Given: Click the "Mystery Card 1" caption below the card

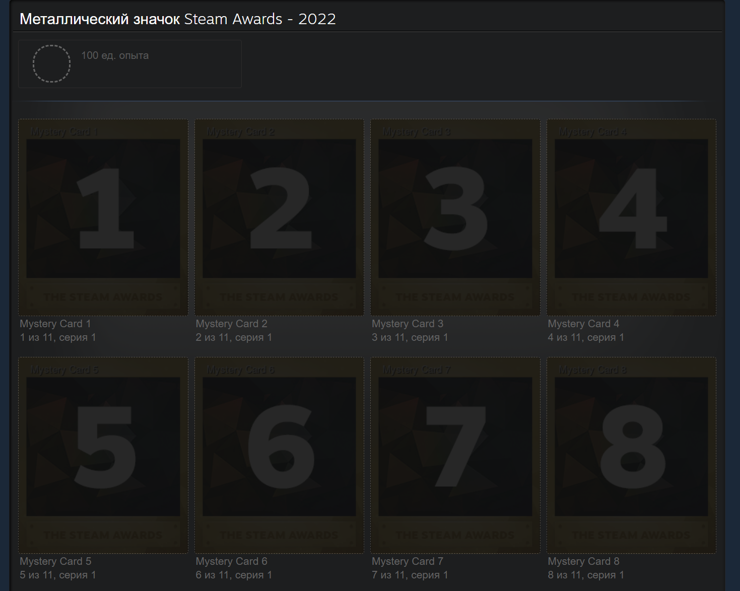Looking at the screenshot, I should [55, 324].
